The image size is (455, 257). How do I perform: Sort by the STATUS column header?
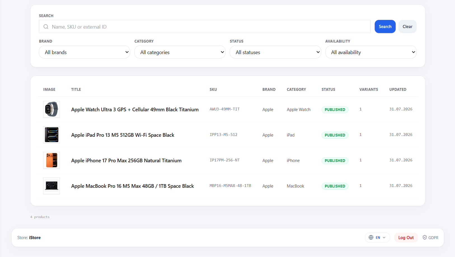pyautogui.click(x=328, y=89)
